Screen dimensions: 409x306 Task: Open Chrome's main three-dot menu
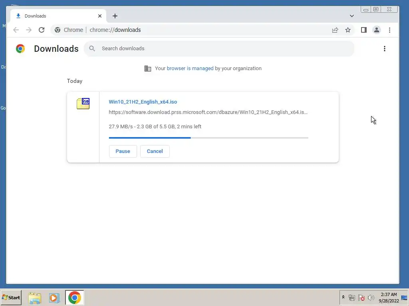[x=389, y=30]
